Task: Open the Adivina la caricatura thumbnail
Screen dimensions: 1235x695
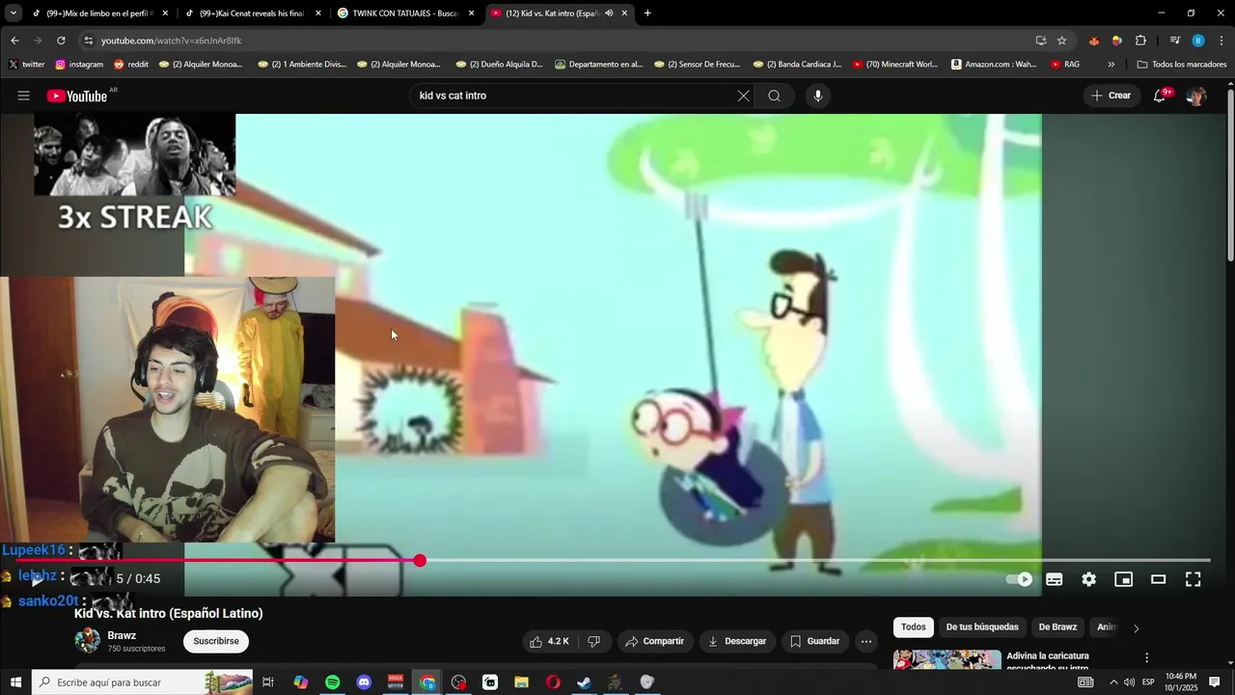Action: (x=947, y=659)
